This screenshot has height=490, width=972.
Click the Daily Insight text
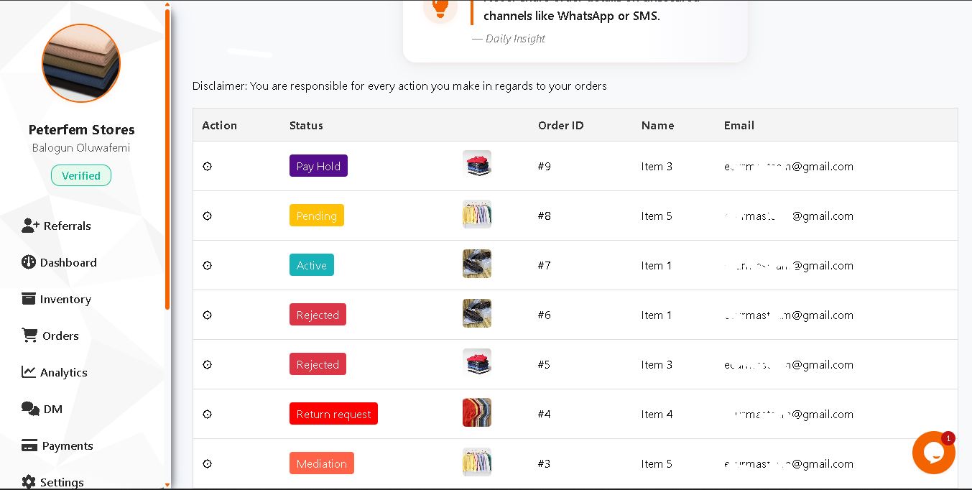click(x=514, y=38)
